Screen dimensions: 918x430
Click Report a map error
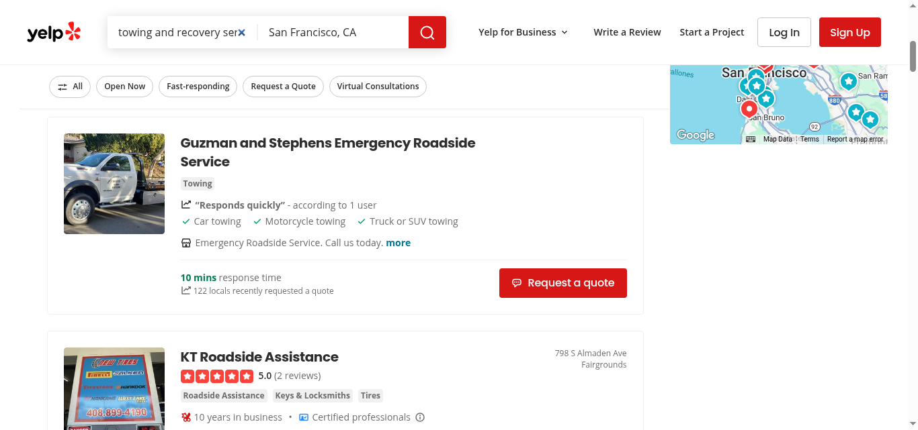(855, 139)
